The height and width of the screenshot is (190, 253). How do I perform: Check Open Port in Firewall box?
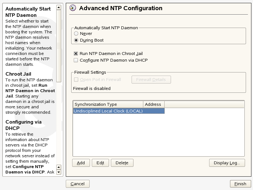(76, 80)
